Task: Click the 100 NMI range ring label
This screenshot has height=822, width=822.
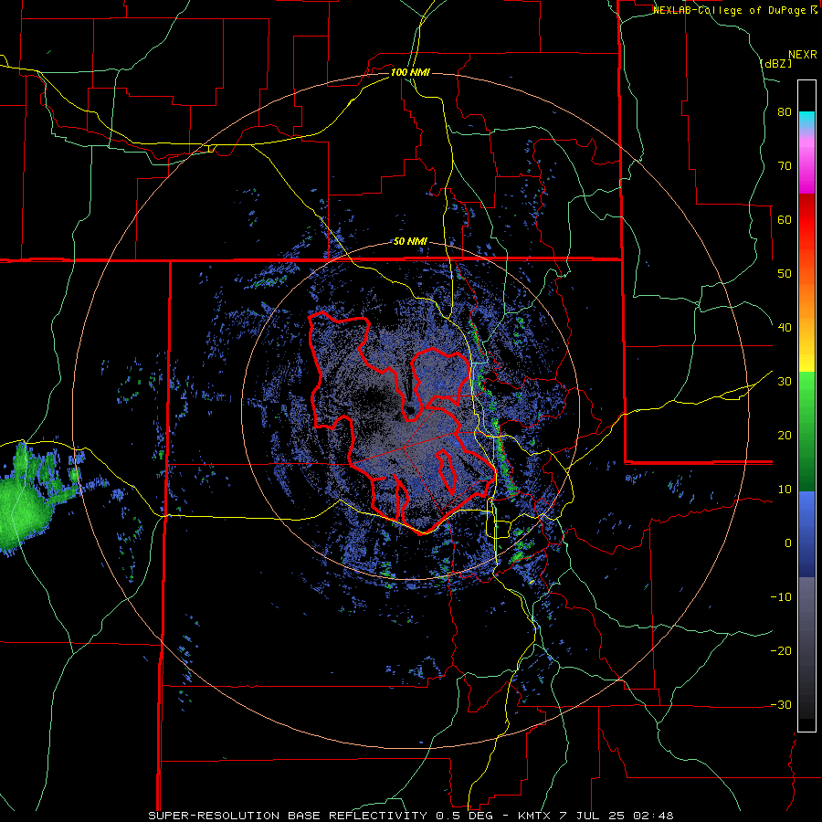Action: pyautogui.click(x=410, y=72)
